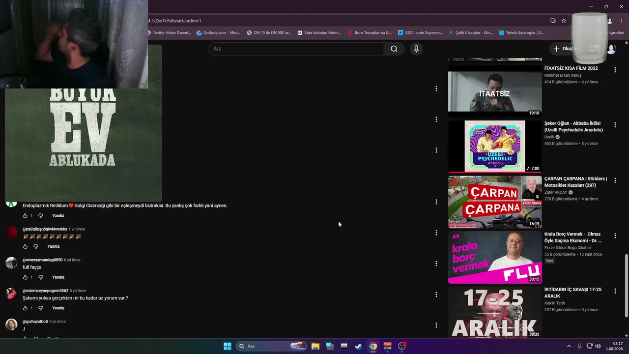
Task: Reply to the Endoplazmik Retiklum comment
Action: click(58, 216)
